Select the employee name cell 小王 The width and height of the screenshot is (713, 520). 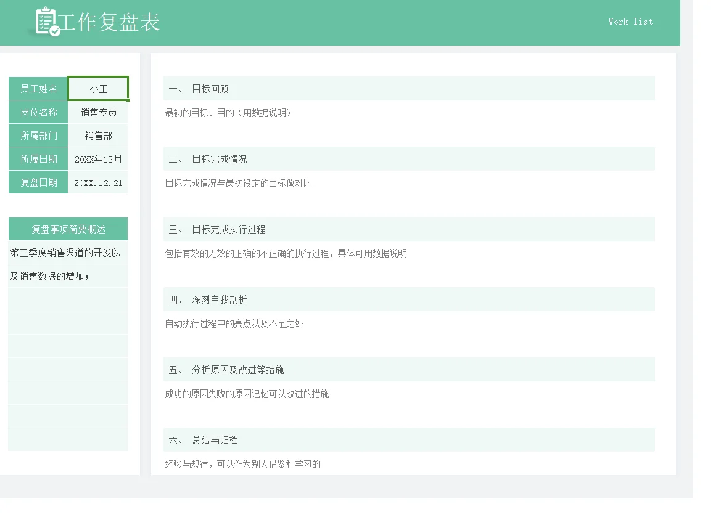point(98,89)
